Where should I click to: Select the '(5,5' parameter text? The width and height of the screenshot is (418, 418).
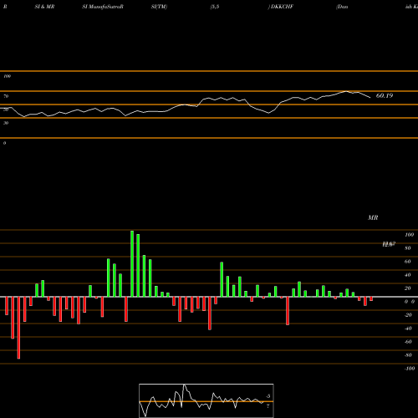pyautogui.click(x=215, y=7)
